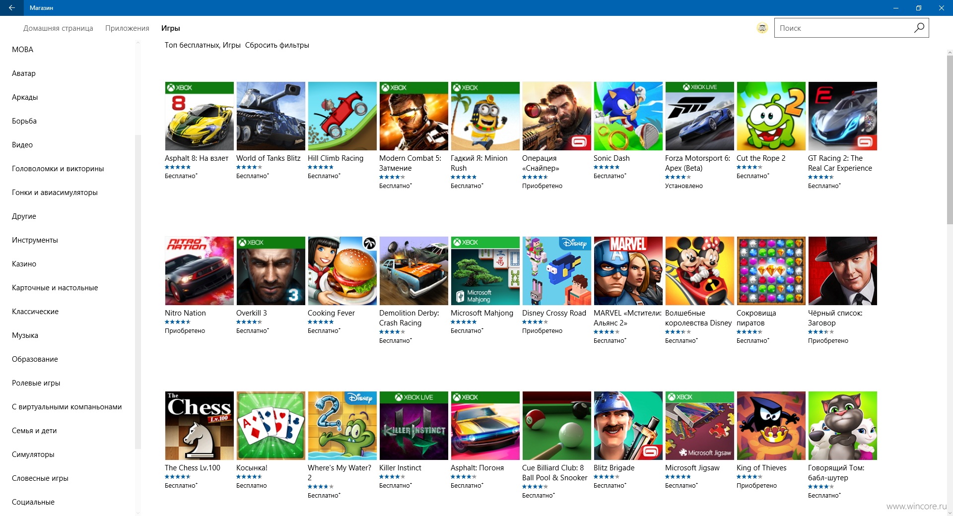Pick the Симуляторы category
The height and width of the screenshot is (516, 953).
(x=33, y=454)
